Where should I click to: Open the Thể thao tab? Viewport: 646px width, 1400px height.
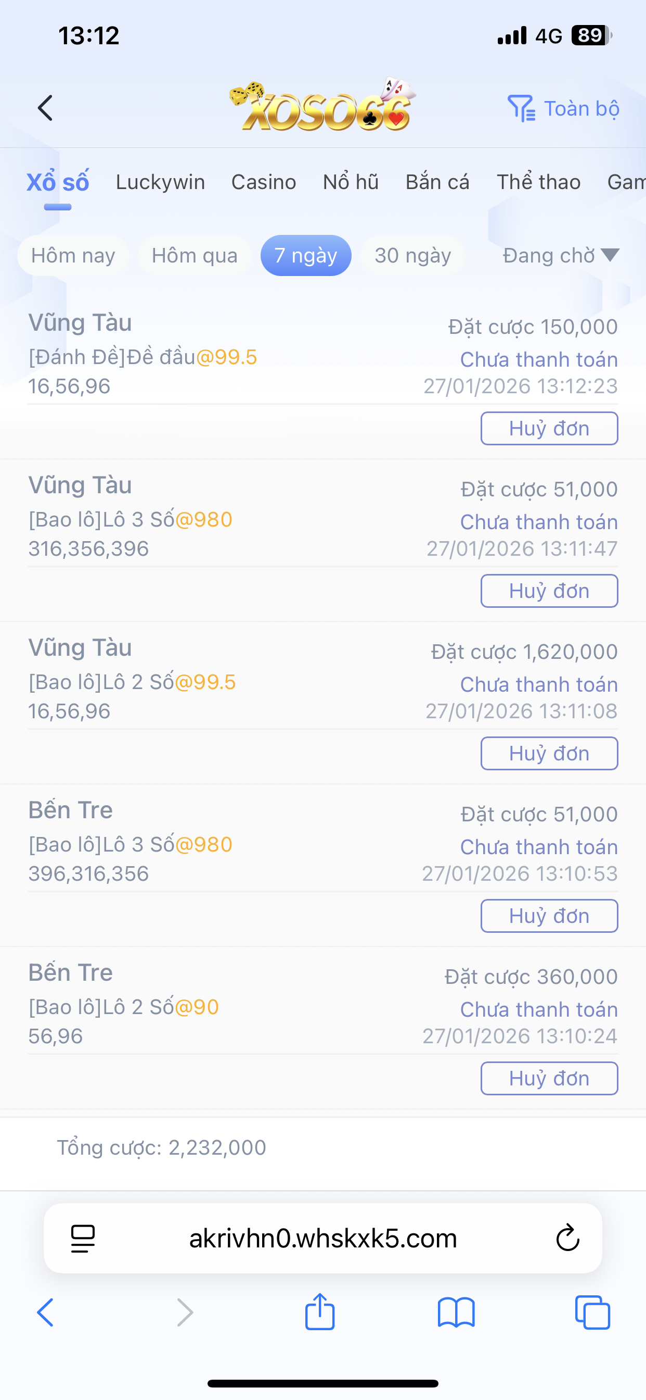(538, 182)
